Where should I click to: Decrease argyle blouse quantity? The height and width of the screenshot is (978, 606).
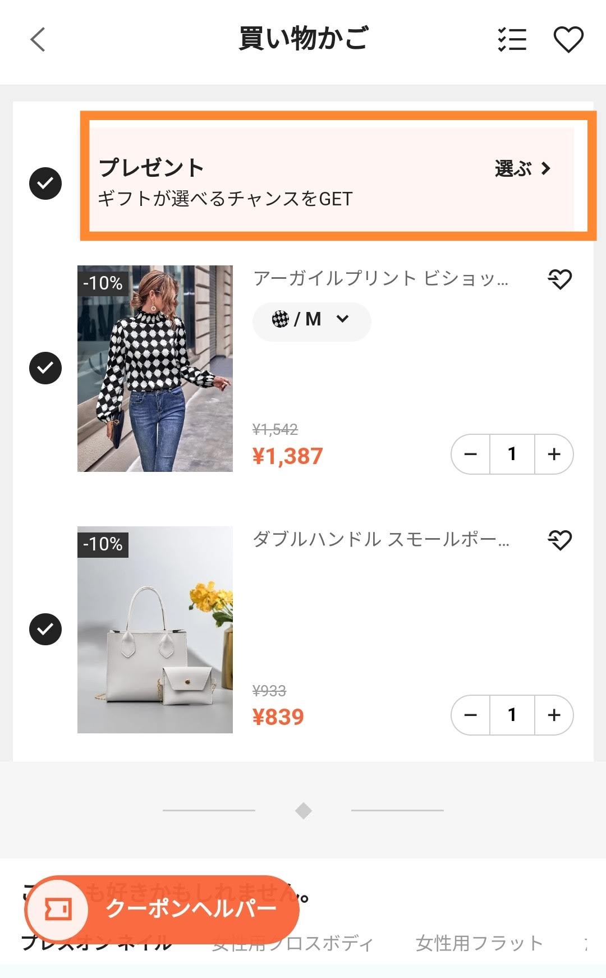point(471,454)
